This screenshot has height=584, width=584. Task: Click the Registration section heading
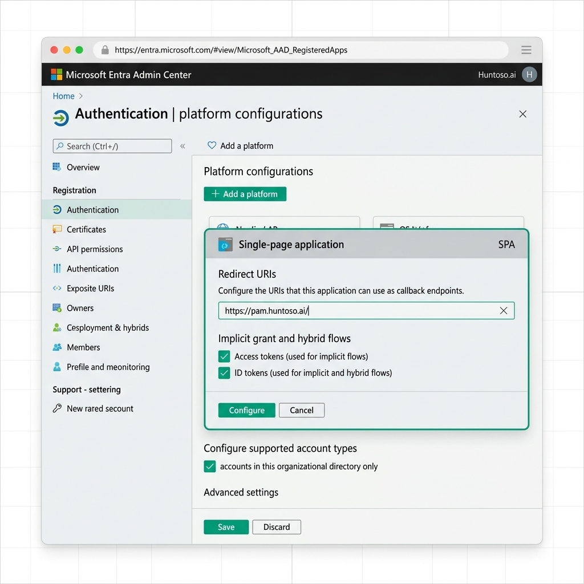[75, 190]
